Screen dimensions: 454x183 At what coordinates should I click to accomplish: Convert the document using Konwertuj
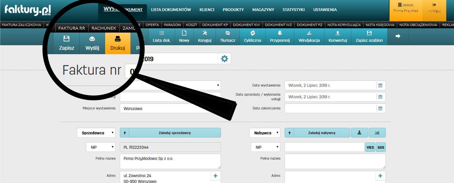click(x=338, y=37)
